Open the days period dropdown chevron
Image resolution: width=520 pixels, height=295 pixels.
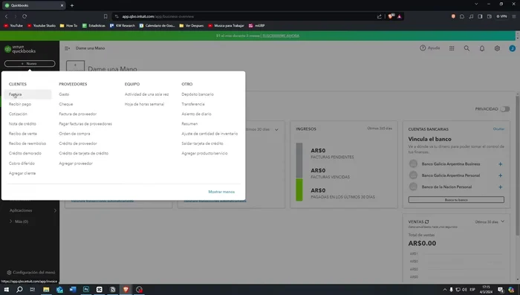[276, 130]
